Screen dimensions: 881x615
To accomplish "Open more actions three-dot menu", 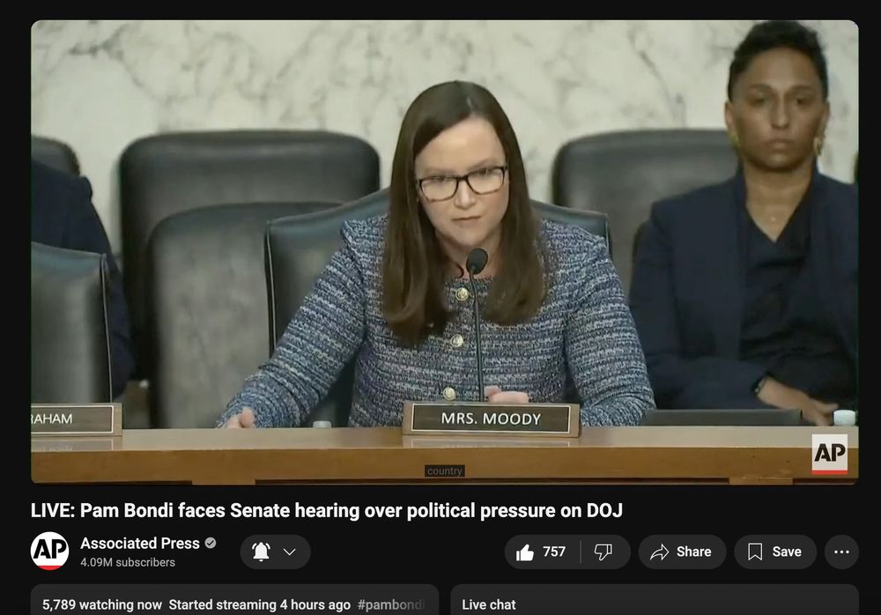I will 841,552.
